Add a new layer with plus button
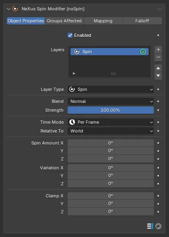This screenshot has width=169, height=237. point(158,50)
